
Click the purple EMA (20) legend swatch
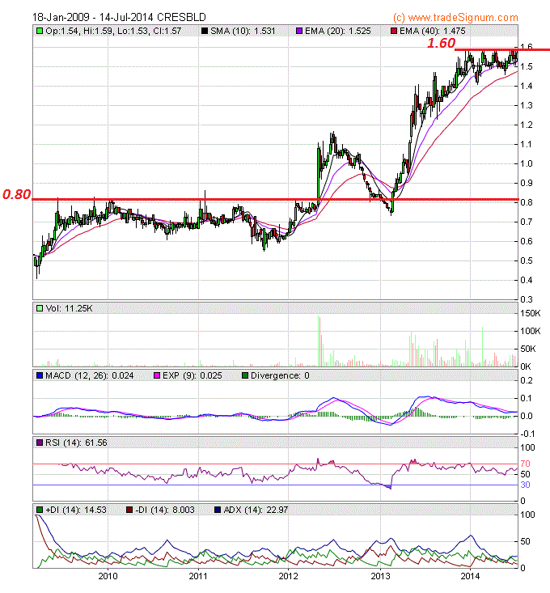[x=299, y=31]
